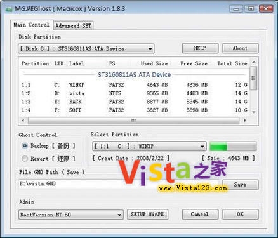
Task: Click the list's scroll down arrow
Action: coord(254,112)
